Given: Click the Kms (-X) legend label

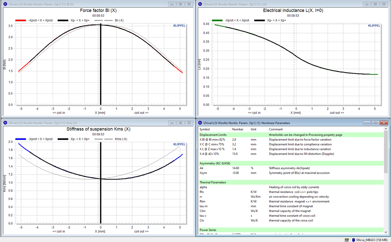Looking at the screenshot, I should tap(121, 139).
